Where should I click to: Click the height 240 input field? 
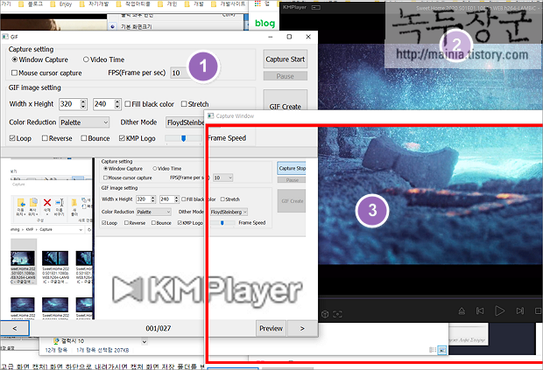point(103,104)
